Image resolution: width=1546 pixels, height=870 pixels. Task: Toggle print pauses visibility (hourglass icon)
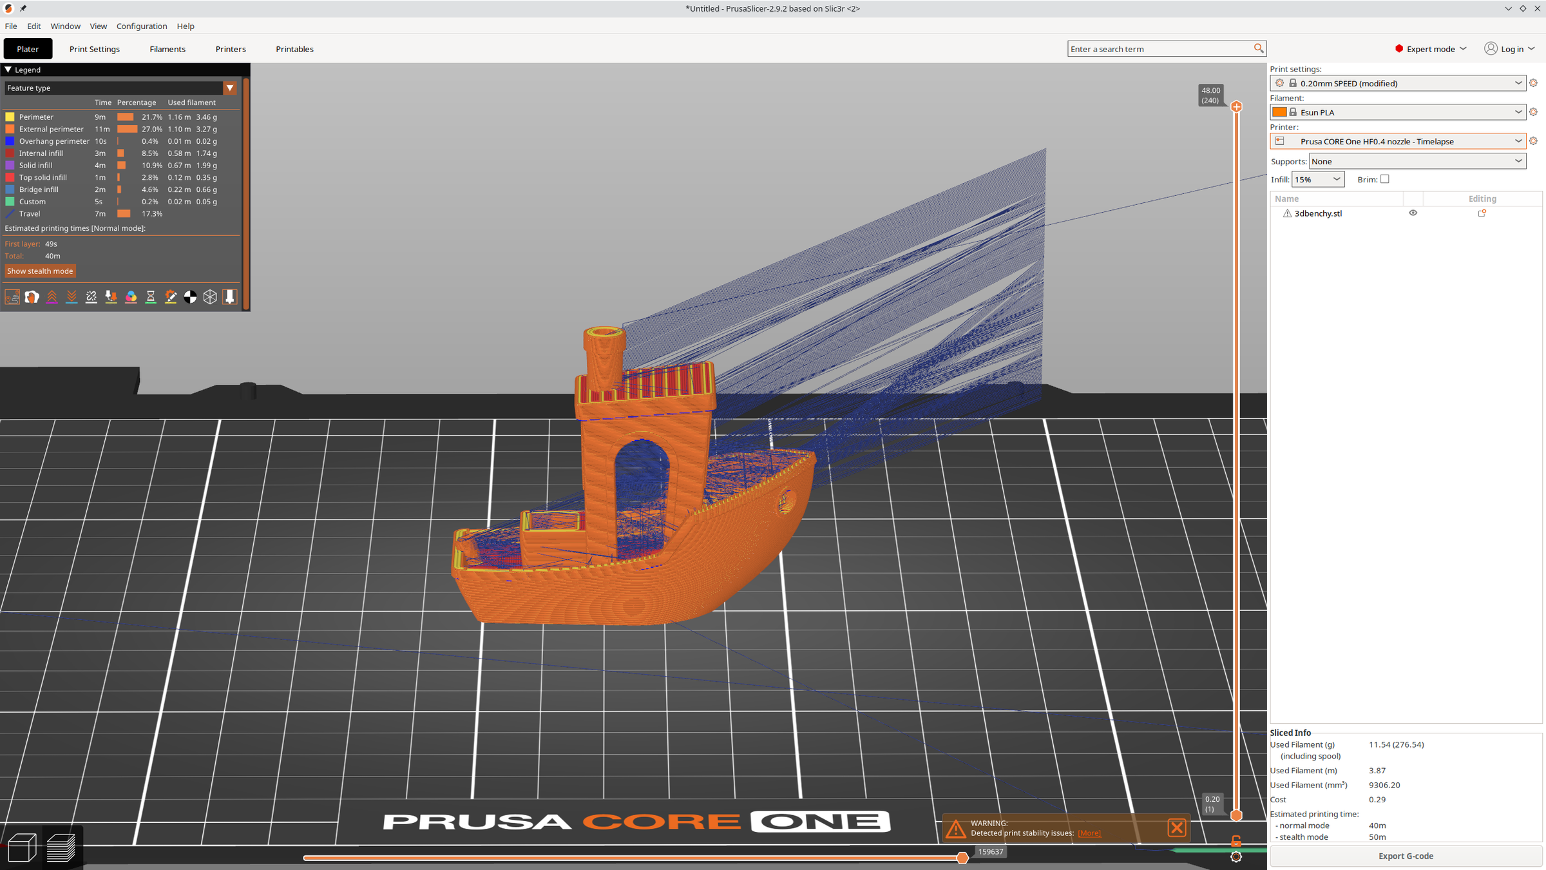[151, 296]
